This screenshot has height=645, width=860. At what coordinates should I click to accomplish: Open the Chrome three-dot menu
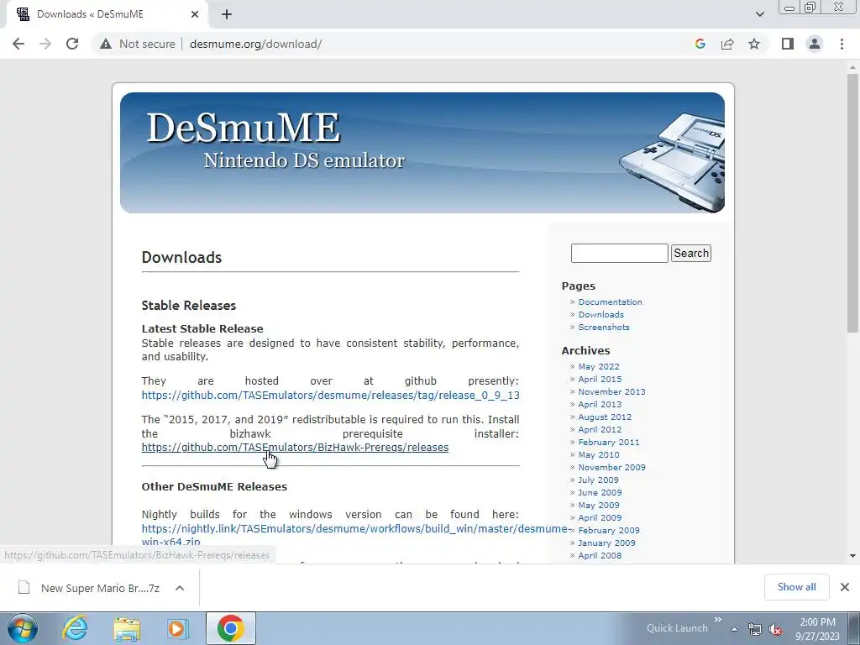[842, 44]
